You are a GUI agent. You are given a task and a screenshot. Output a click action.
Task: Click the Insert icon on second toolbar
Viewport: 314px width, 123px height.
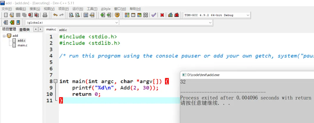6,22
